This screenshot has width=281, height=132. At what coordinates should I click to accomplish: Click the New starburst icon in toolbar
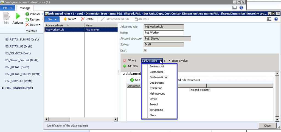(x=65, y=19)
